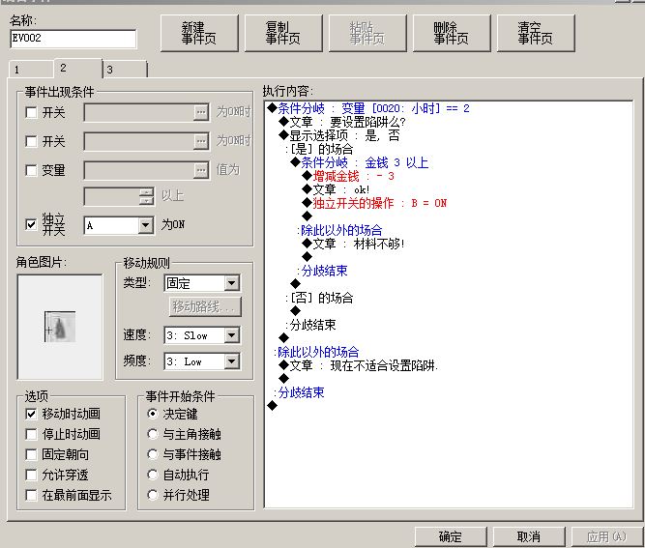Select the 文章: 现在不适合设置陷阱 line

[x=358, y=366]
